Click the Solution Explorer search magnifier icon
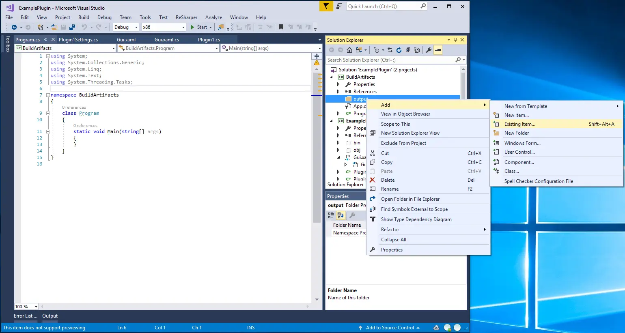 458,60
